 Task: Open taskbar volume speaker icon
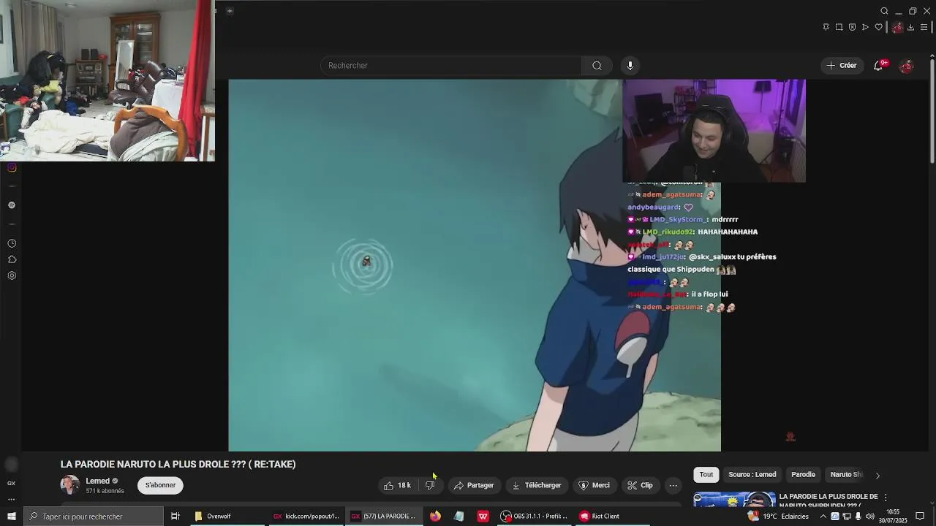pyautogui.click(x=870, y=517)
